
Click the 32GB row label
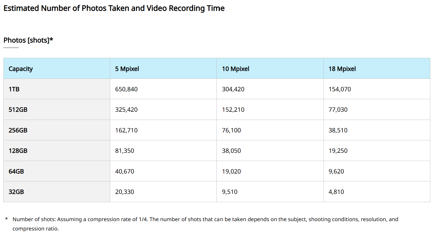(16, 192)
